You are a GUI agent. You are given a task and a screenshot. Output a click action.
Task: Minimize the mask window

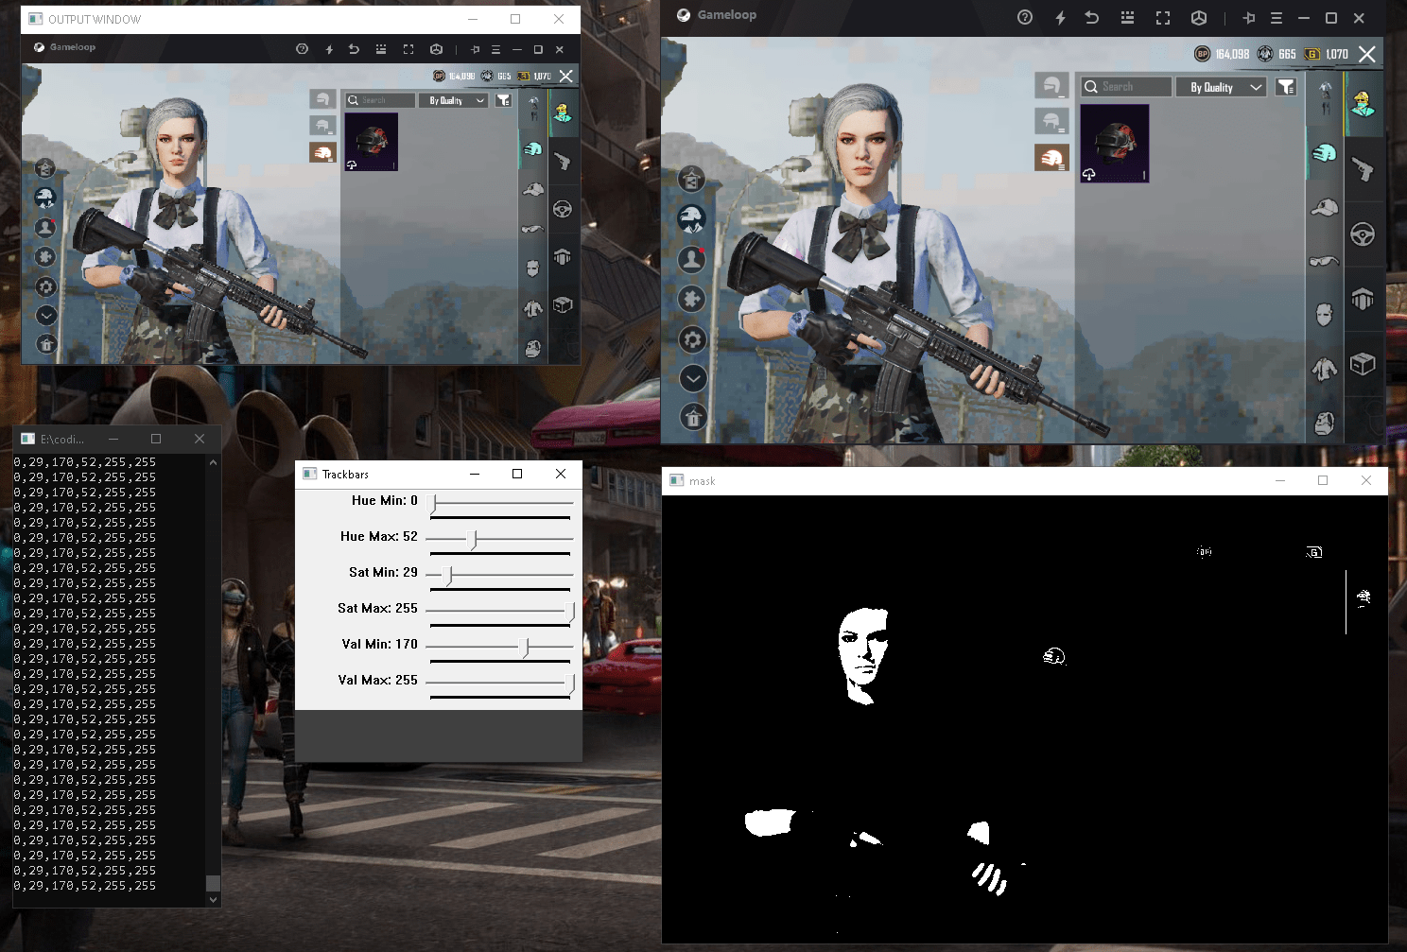click(x=1279, y=480)
